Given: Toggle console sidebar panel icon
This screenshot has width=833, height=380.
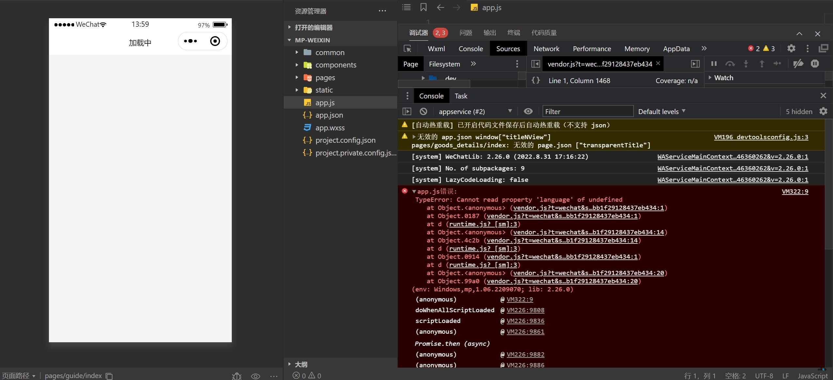Looking at the screenshot, I should pyautogui.click(x=407, y=111).
